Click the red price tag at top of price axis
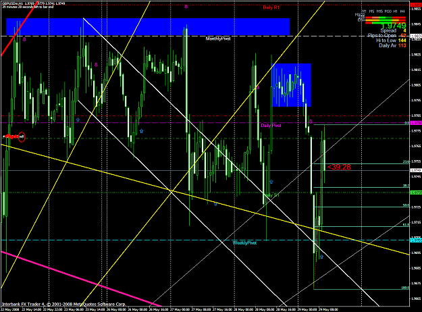 point(416,5)
